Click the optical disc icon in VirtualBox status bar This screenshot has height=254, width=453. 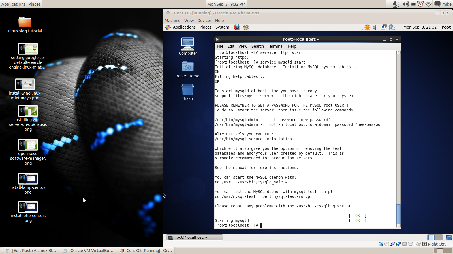click(x=387, y=244)
